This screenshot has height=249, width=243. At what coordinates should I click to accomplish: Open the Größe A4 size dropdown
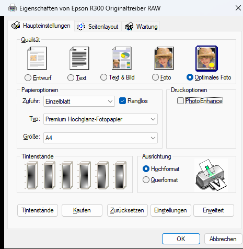100,138
